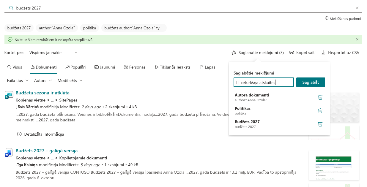This screenshot has width=367, height=187.
Task: Expand breadcrumb ellipsis in second result
Action: (52, 158)
